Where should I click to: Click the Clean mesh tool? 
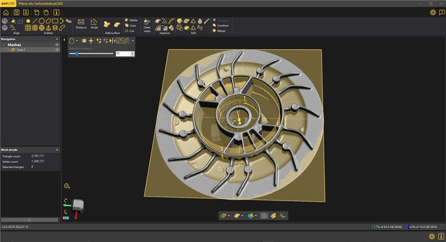pyautogui.click(x=147, y=25)
